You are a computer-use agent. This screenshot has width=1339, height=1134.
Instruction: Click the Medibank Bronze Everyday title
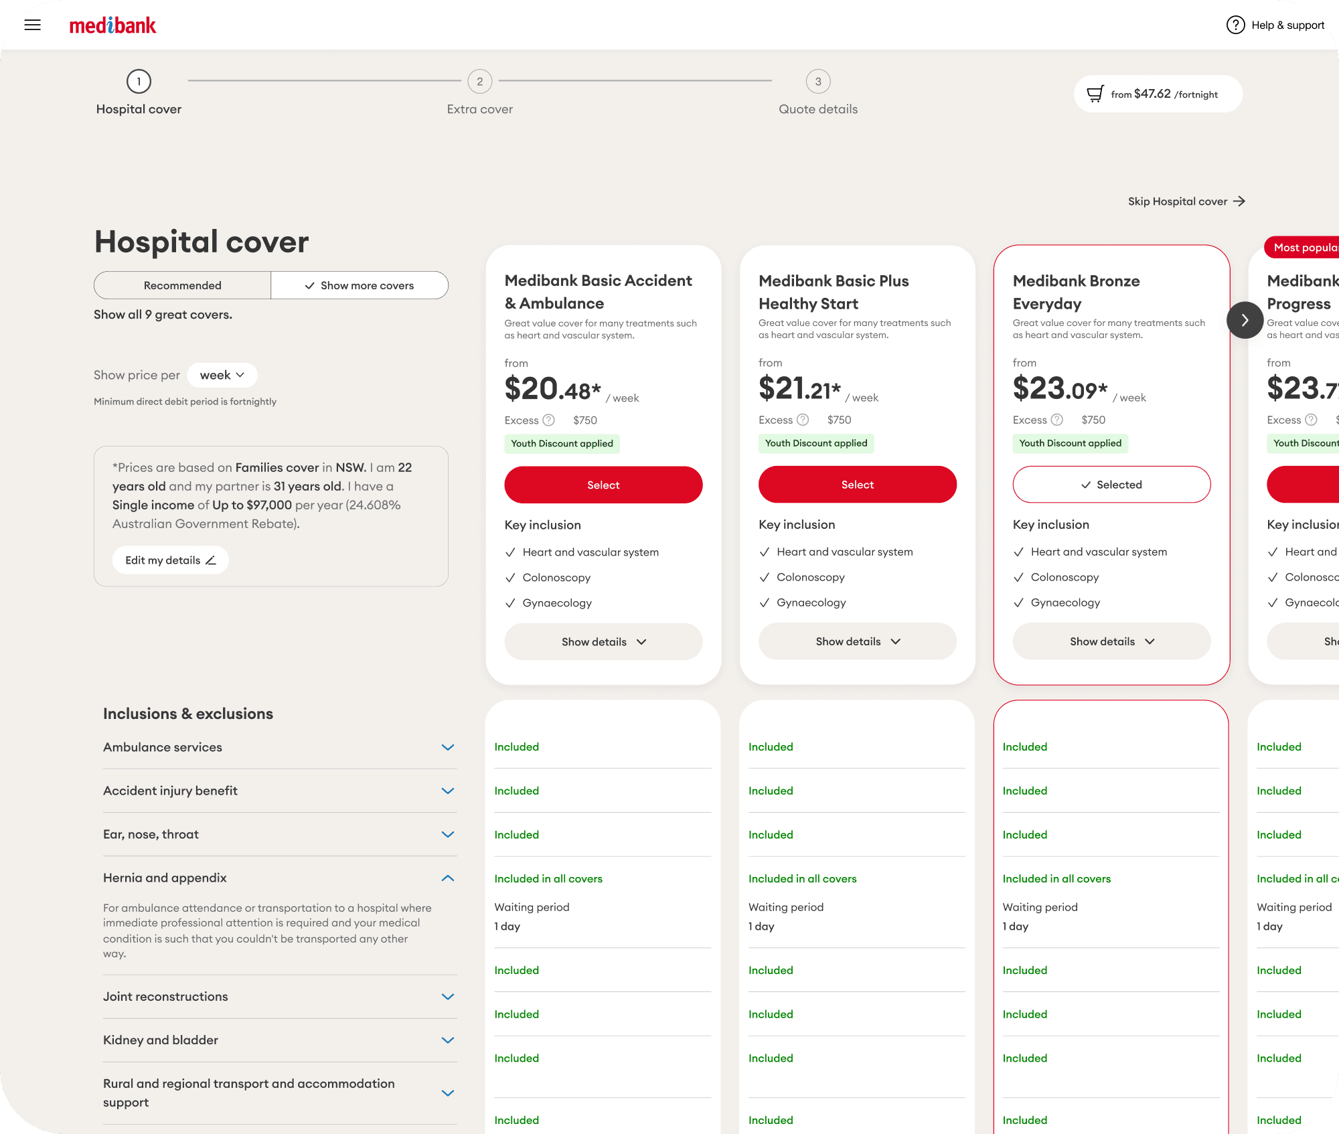click(x=1077, y=293)
